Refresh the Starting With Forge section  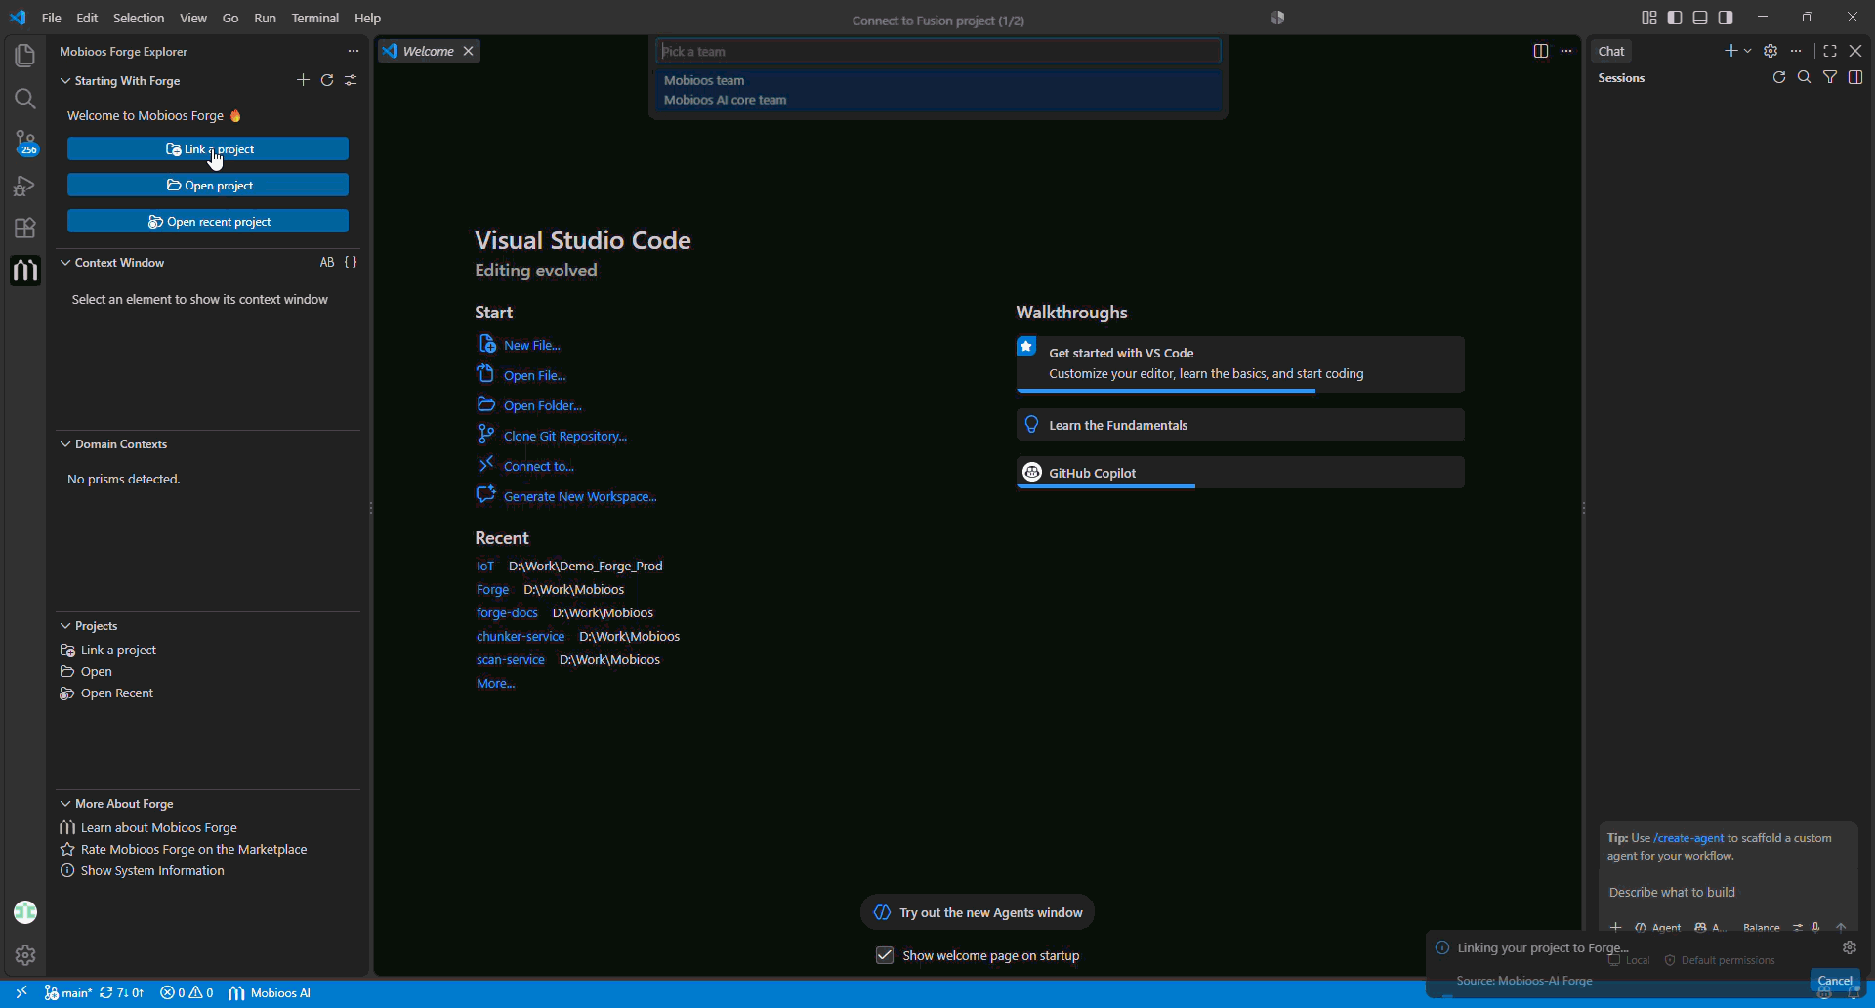pyautogui.click(x=327, y=80)
